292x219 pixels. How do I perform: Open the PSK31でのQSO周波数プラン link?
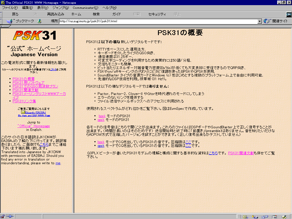35,86
